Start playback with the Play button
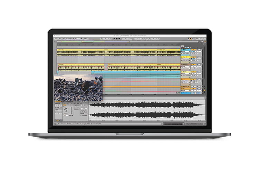 tap(114, 39)
